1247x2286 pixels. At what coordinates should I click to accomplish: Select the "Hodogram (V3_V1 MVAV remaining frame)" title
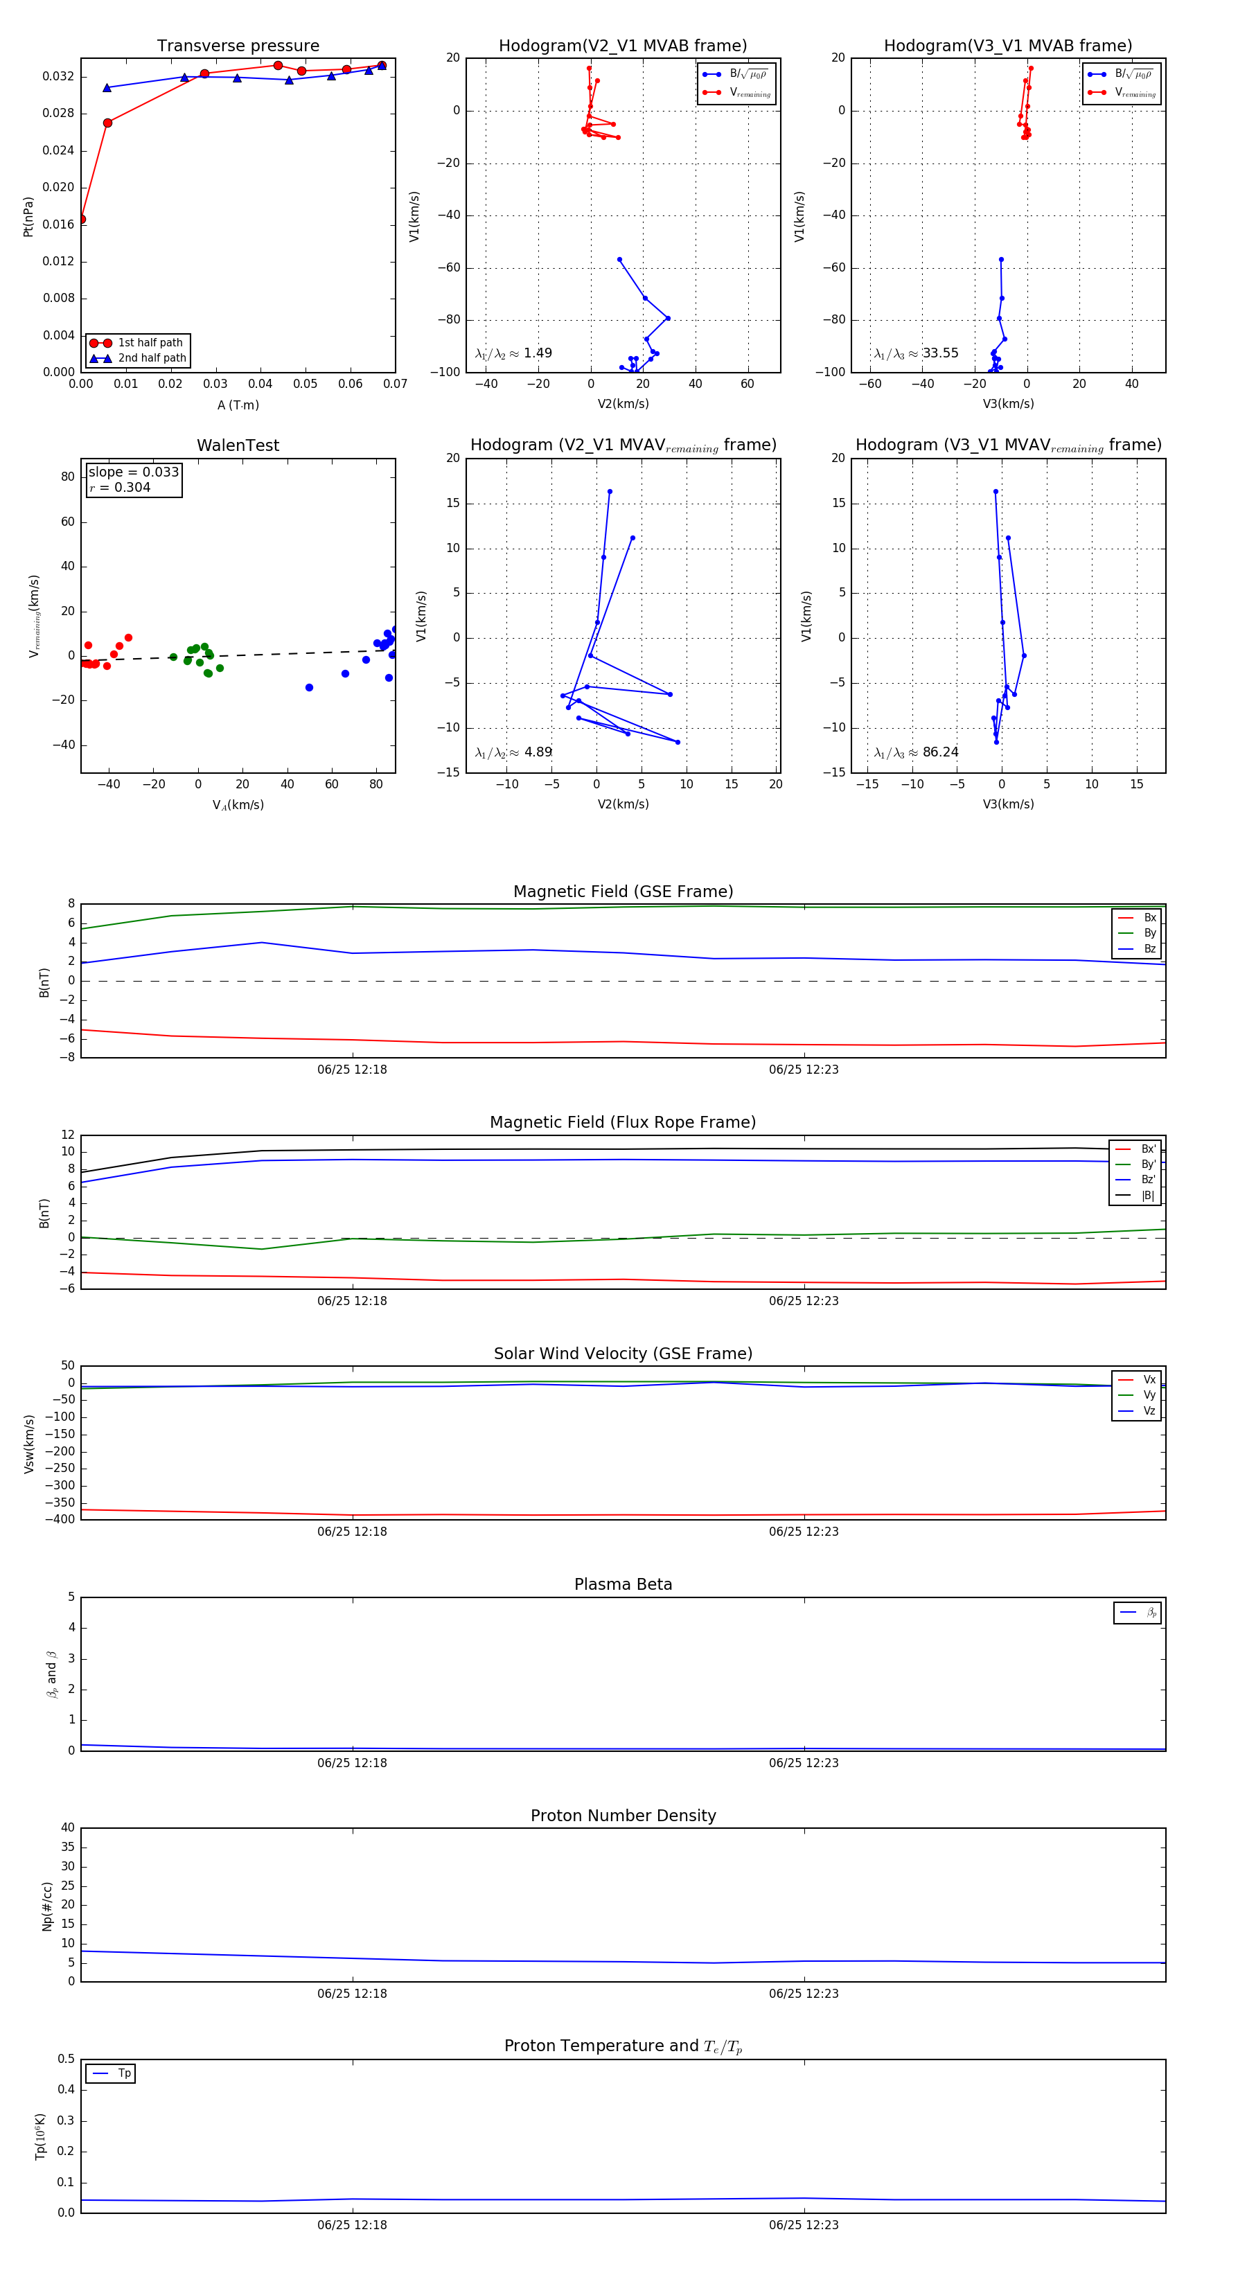point(1008,445)
